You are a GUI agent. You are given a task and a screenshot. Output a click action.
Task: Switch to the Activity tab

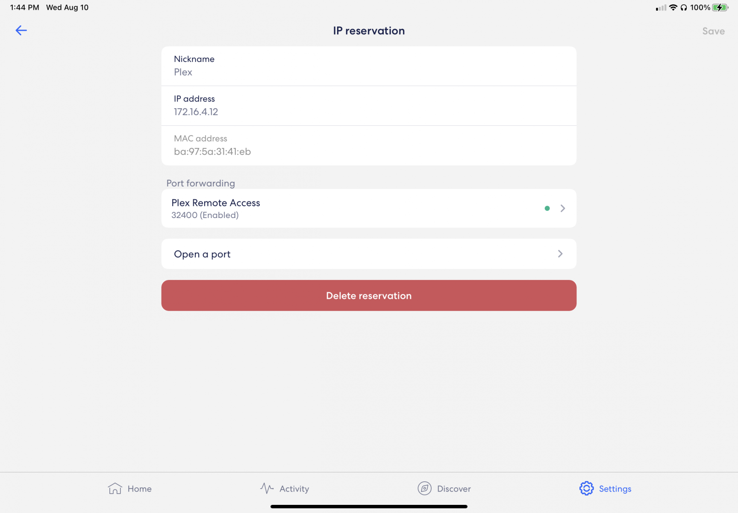(x=294, y=489)
